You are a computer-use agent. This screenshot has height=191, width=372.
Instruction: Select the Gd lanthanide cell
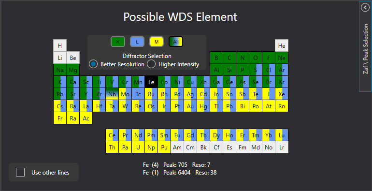(x=190, y=135)
